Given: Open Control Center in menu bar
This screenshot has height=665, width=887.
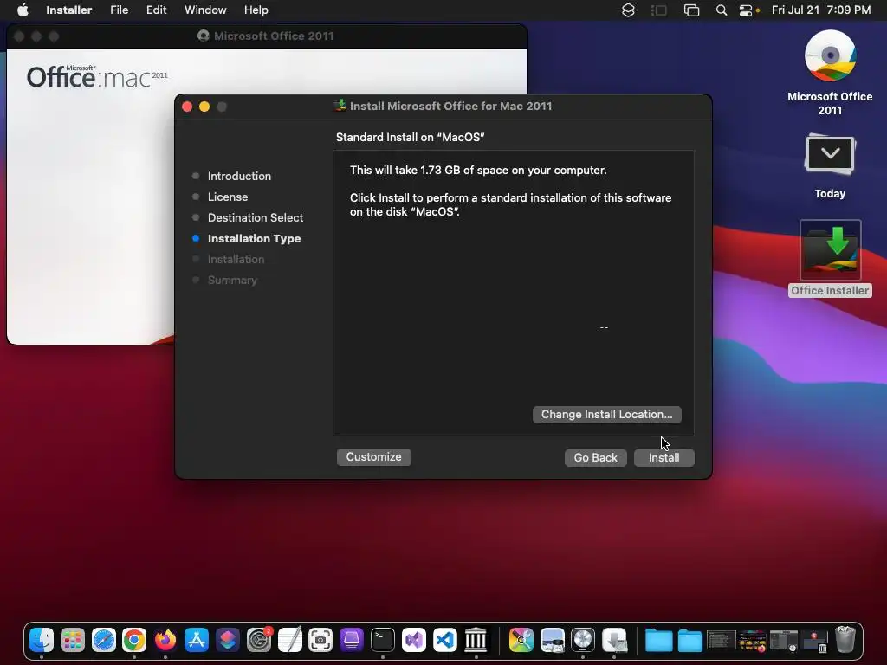Looking at the screenshot, I should point(746,10).
